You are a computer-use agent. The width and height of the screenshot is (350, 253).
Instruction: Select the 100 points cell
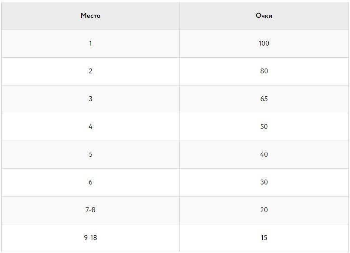tap(264, 43)
